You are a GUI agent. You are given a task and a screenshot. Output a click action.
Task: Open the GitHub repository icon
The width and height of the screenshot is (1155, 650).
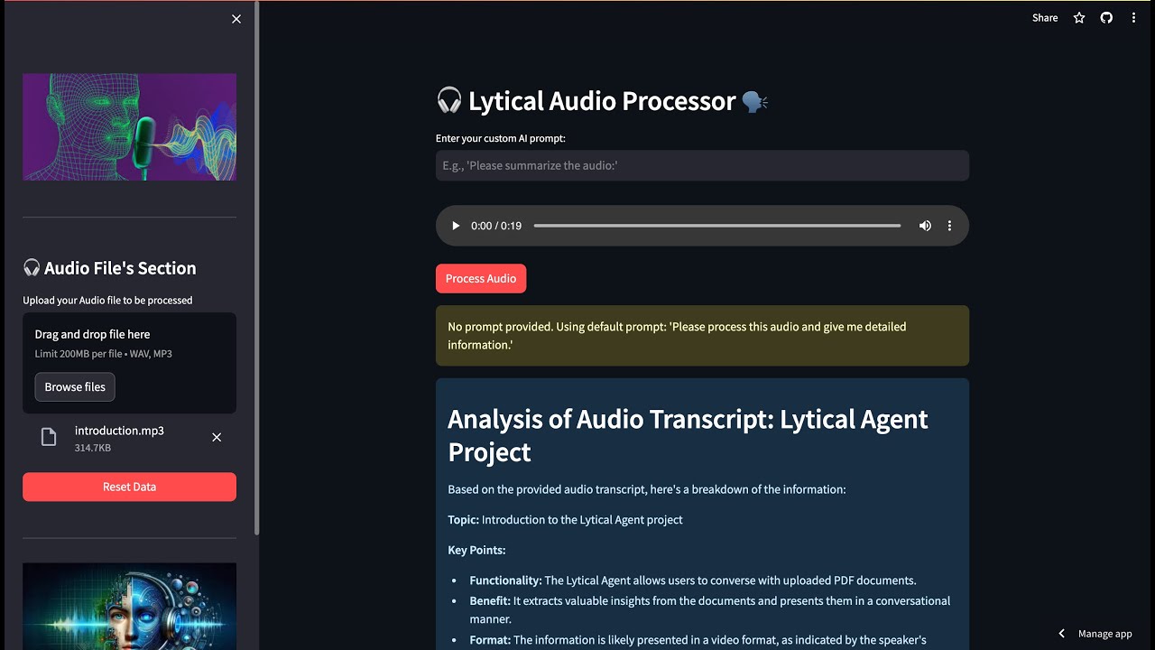click(x=1106, y=18)
